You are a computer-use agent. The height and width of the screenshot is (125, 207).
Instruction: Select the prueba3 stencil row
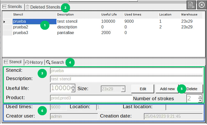click(21, 33)
